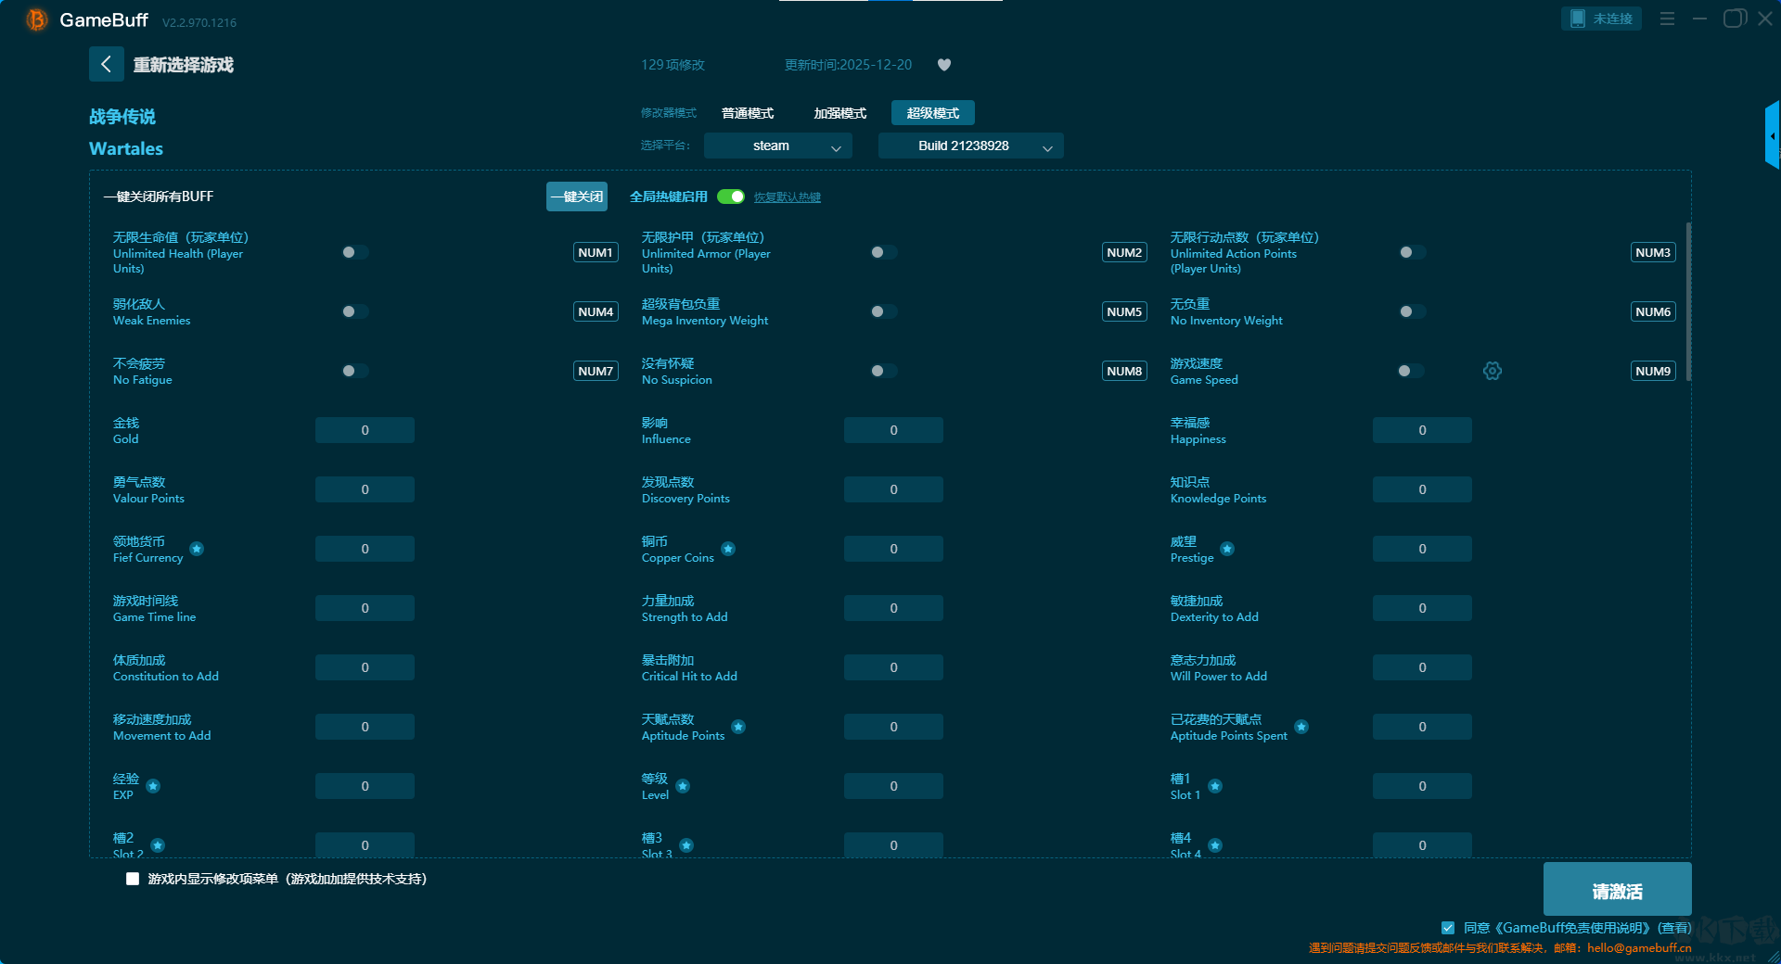Click star icon next to Fief Currency
Image resolution: width=1781 pixels, height=964 pixels.
click(197, 549)
